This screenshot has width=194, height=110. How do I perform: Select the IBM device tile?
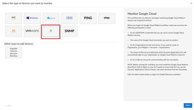pyautogui.click(x=70, y=18)
